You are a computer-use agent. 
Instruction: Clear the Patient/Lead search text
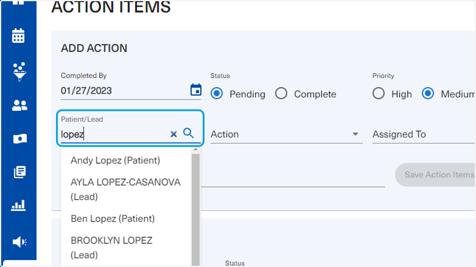click(x=173, y=134)
